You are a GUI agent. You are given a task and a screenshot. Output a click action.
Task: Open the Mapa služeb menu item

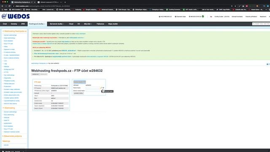click(113, 24)
